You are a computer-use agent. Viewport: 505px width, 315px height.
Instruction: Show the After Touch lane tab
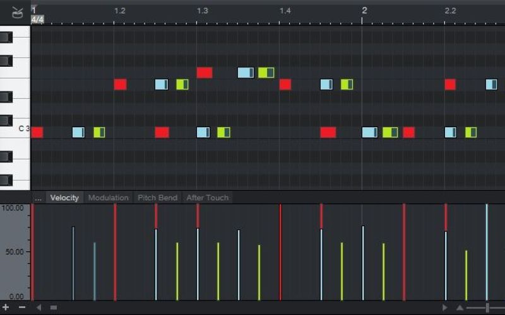click(207, 198)
